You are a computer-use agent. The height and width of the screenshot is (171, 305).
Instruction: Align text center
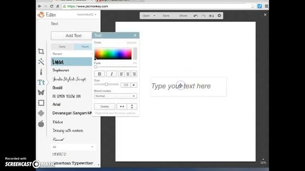click(x=128, y=74)
